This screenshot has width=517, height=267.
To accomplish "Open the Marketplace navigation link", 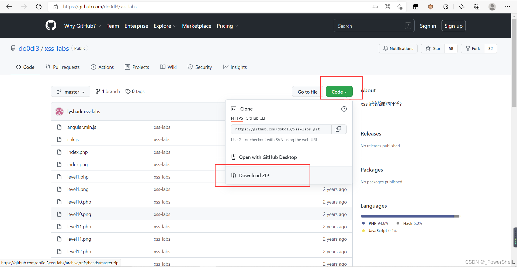I will 197,26.
